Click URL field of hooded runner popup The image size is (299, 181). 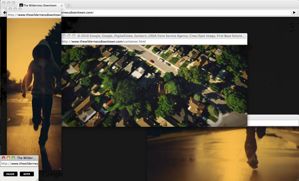34,15
